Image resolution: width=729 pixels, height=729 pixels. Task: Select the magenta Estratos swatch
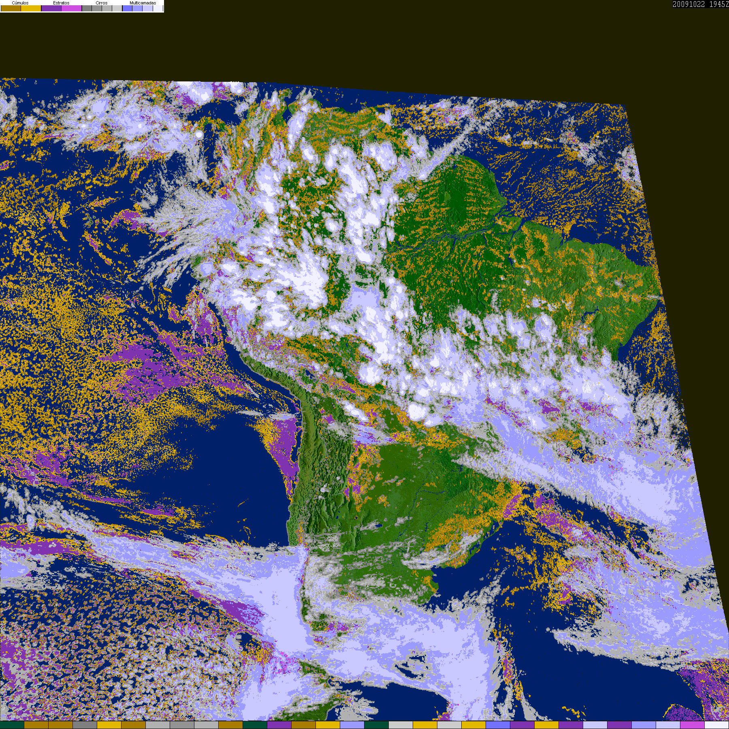[72, 8]
